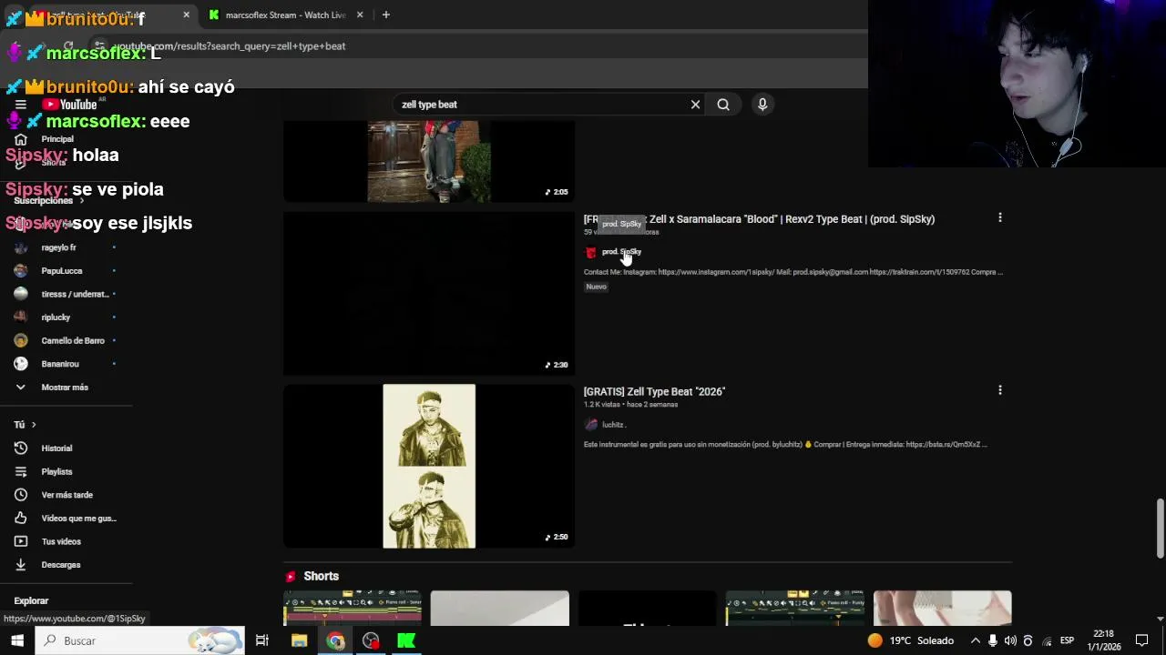This screenshot has width=1166, height=655.
Task: Click the luchitz channel name
Action: (x=613, y=425)
